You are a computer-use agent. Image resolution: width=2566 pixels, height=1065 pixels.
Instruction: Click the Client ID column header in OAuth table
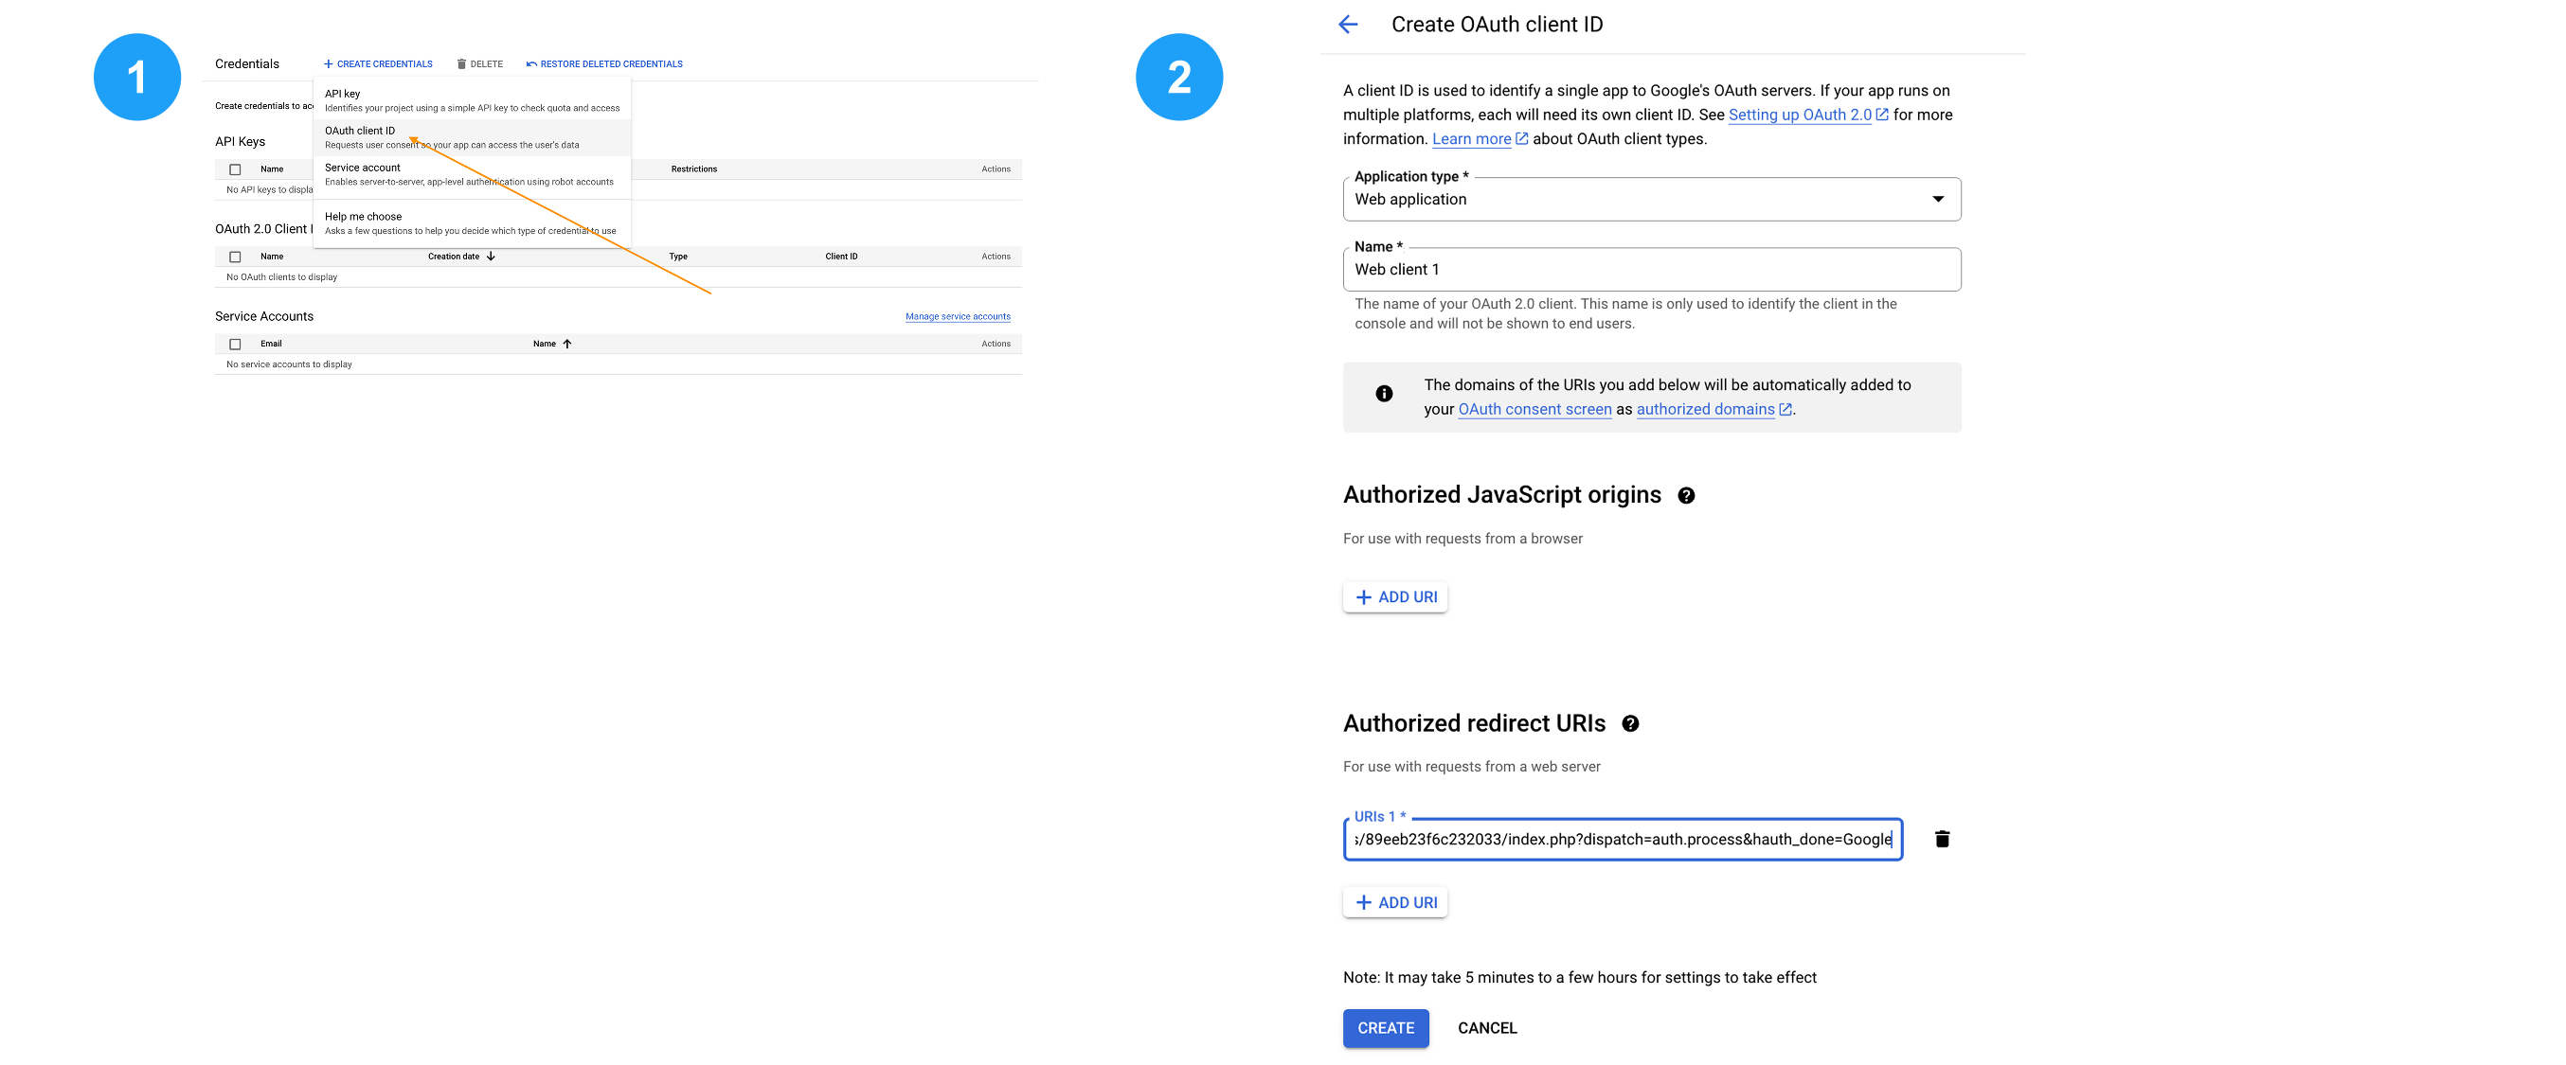[841, 257]
